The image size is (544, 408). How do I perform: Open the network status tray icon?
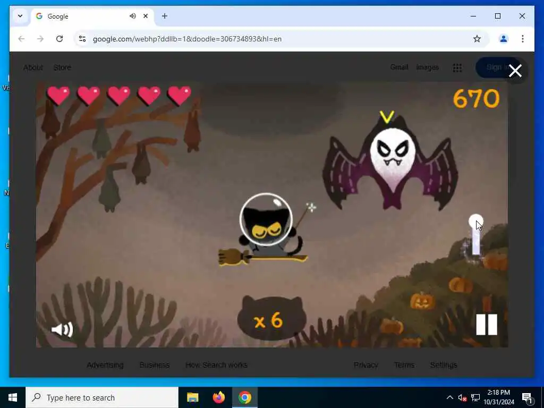(x=475, y=397)
